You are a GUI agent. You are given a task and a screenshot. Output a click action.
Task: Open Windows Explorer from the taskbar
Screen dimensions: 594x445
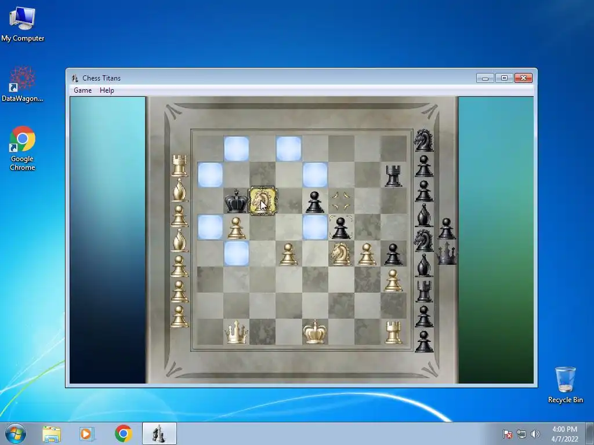52,434
